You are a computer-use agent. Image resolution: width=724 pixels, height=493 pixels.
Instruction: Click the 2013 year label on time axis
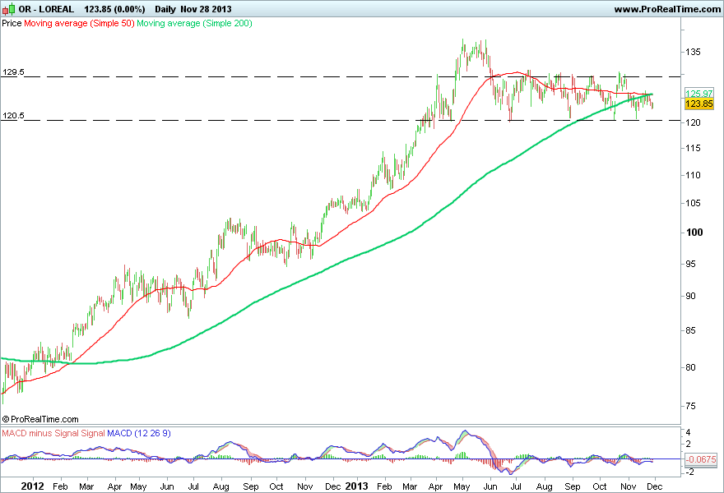[x=356, y=486]
